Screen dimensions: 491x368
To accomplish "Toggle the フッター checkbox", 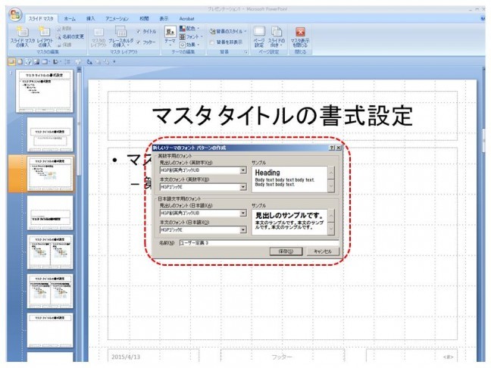I will (x=139, y=42).
